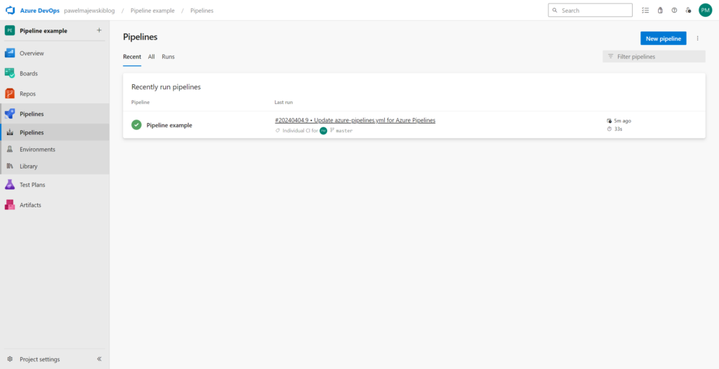Open the Help question mark icon

pyautogui.click(x=674, y=10)
